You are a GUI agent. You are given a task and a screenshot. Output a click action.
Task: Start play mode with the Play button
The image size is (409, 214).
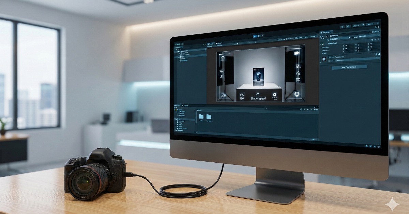(255, 36)
